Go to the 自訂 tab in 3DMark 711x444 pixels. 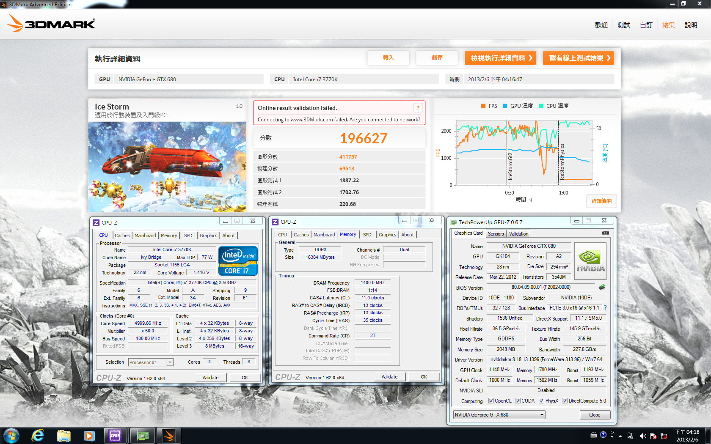(646, 25)
